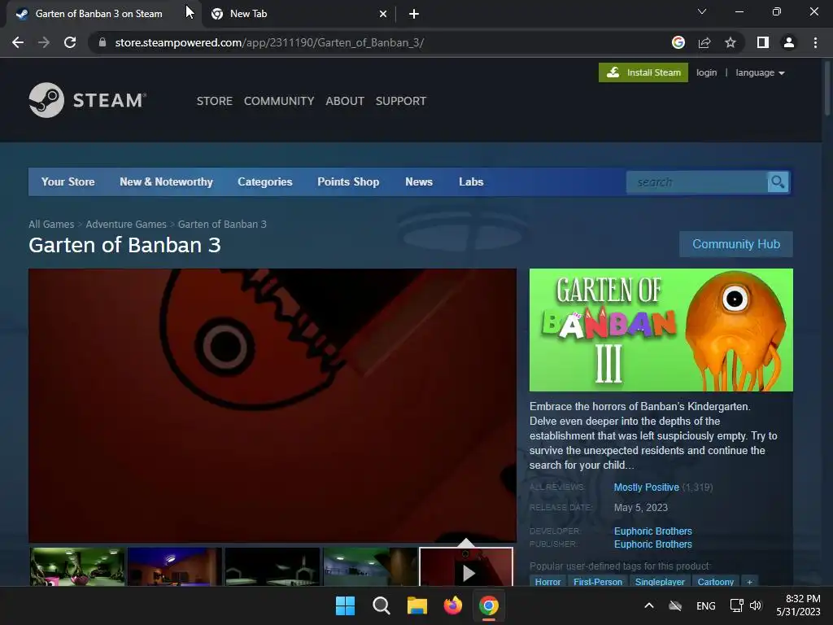Click the Garten of Banban III header image
This screenshot has height=625, width=833.
coord(661,330)
